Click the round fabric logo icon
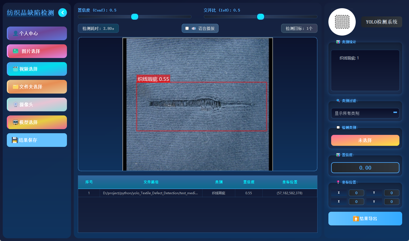 coord(342,22)
